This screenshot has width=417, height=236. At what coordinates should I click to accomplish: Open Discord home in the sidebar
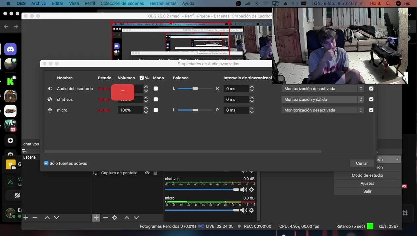(10, 49)
